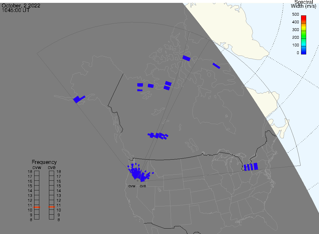Screen dimensions: 319x234
Task: Click the "18" label beside the cve frequency bar
Action: pyautogui.click(x=59, y=172)
